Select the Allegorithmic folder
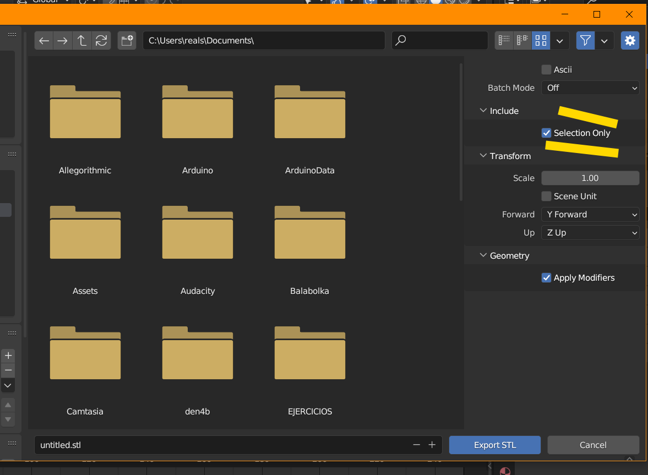This screenshot has width=648, height=475. pos(85,112)
